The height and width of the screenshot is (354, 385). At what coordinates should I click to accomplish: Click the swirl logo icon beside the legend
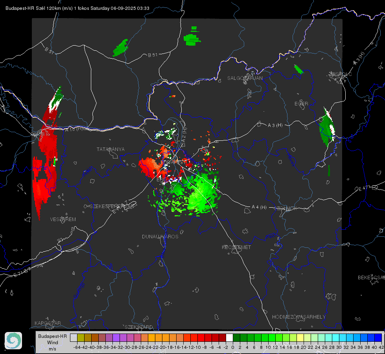[13, 341]
